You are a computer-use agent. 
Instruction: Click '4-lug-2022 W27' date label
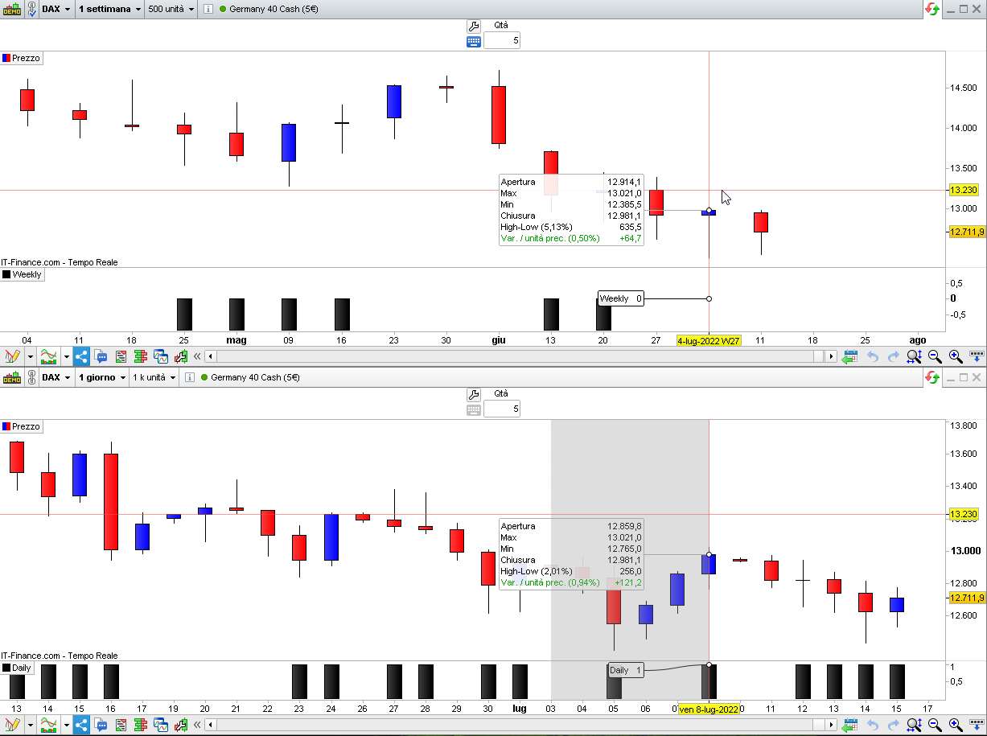coord(709,340)
